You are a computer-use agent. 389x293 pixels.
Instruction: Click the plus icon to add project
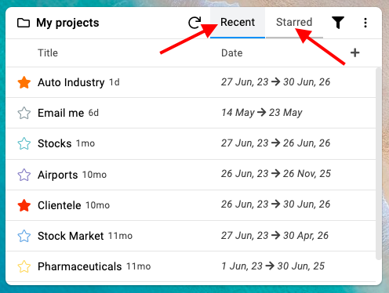[x=354, y=52]
